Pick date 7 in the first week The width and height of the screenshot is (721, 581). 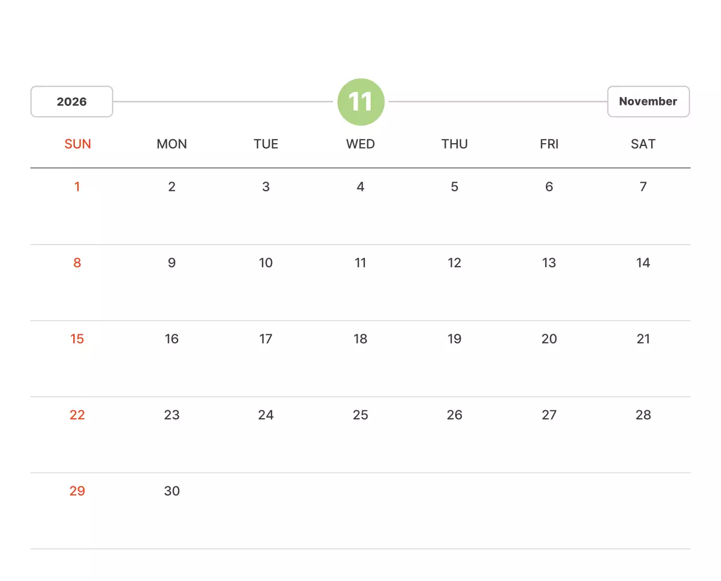pyautogui.click(x=643, y=187)
